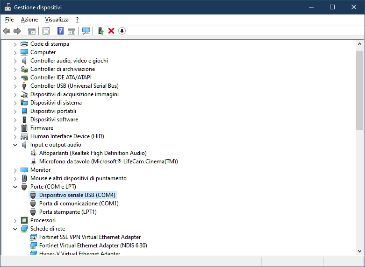The width and height of the screenshot is (365, 267).
Task: Click the mouse icon beside Mouse e altri dispositivi
Action: [x=24, y=178]
